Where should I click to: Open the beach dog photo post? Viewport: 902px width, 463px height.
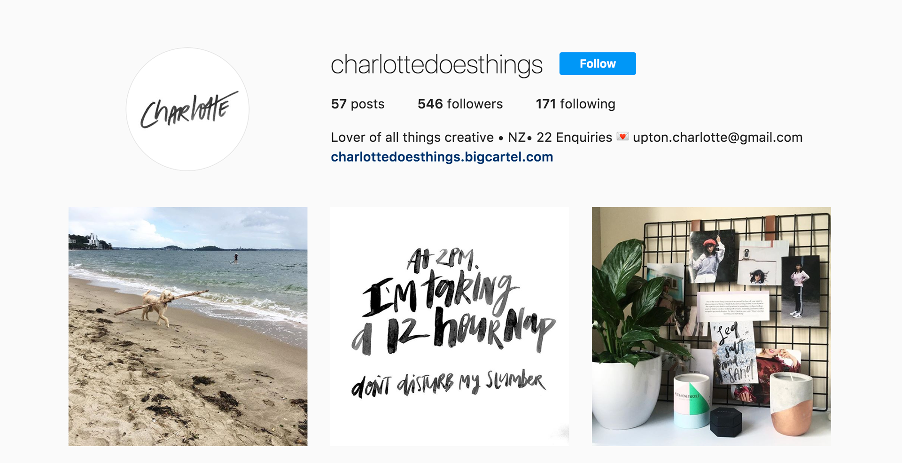pyautogui.click(x=188, y=326)
